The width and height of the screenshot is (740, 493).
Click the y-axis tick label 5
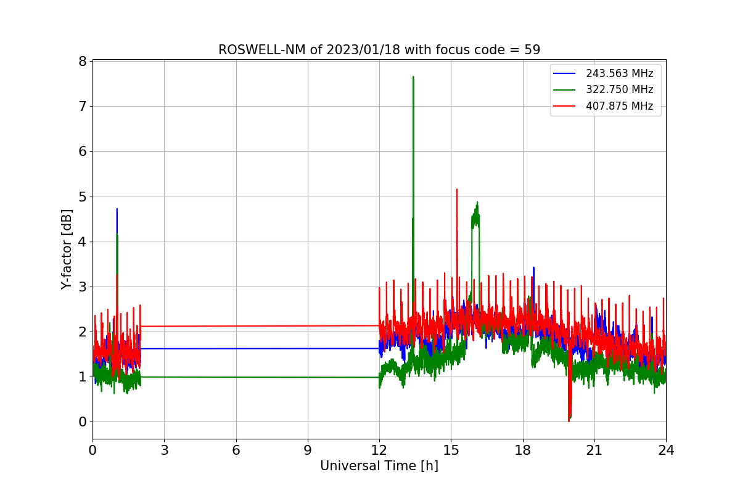pos(81,197)
